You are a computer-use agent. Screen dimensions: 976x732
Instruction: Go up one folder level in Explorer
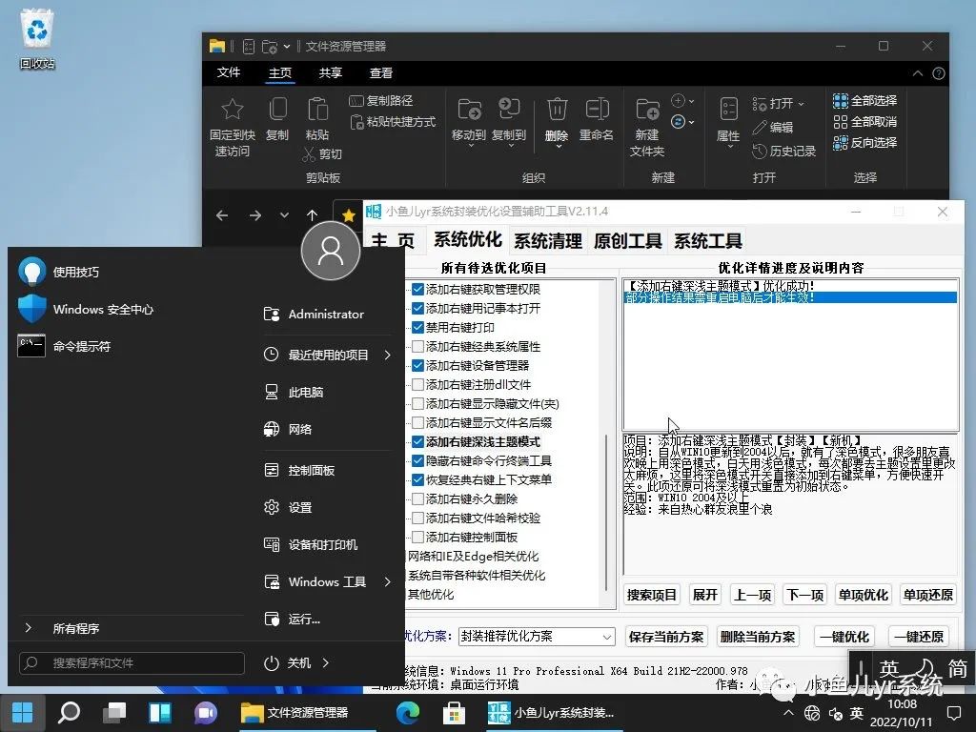[x=312, y=215]
